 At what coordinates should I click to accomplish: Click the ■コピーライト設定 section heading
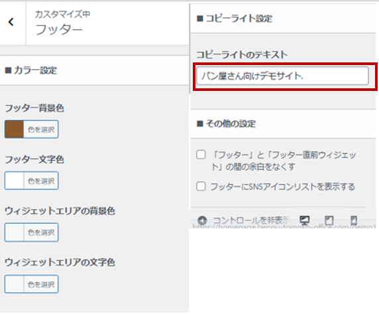pyautogui.click(x=235, y=19)
